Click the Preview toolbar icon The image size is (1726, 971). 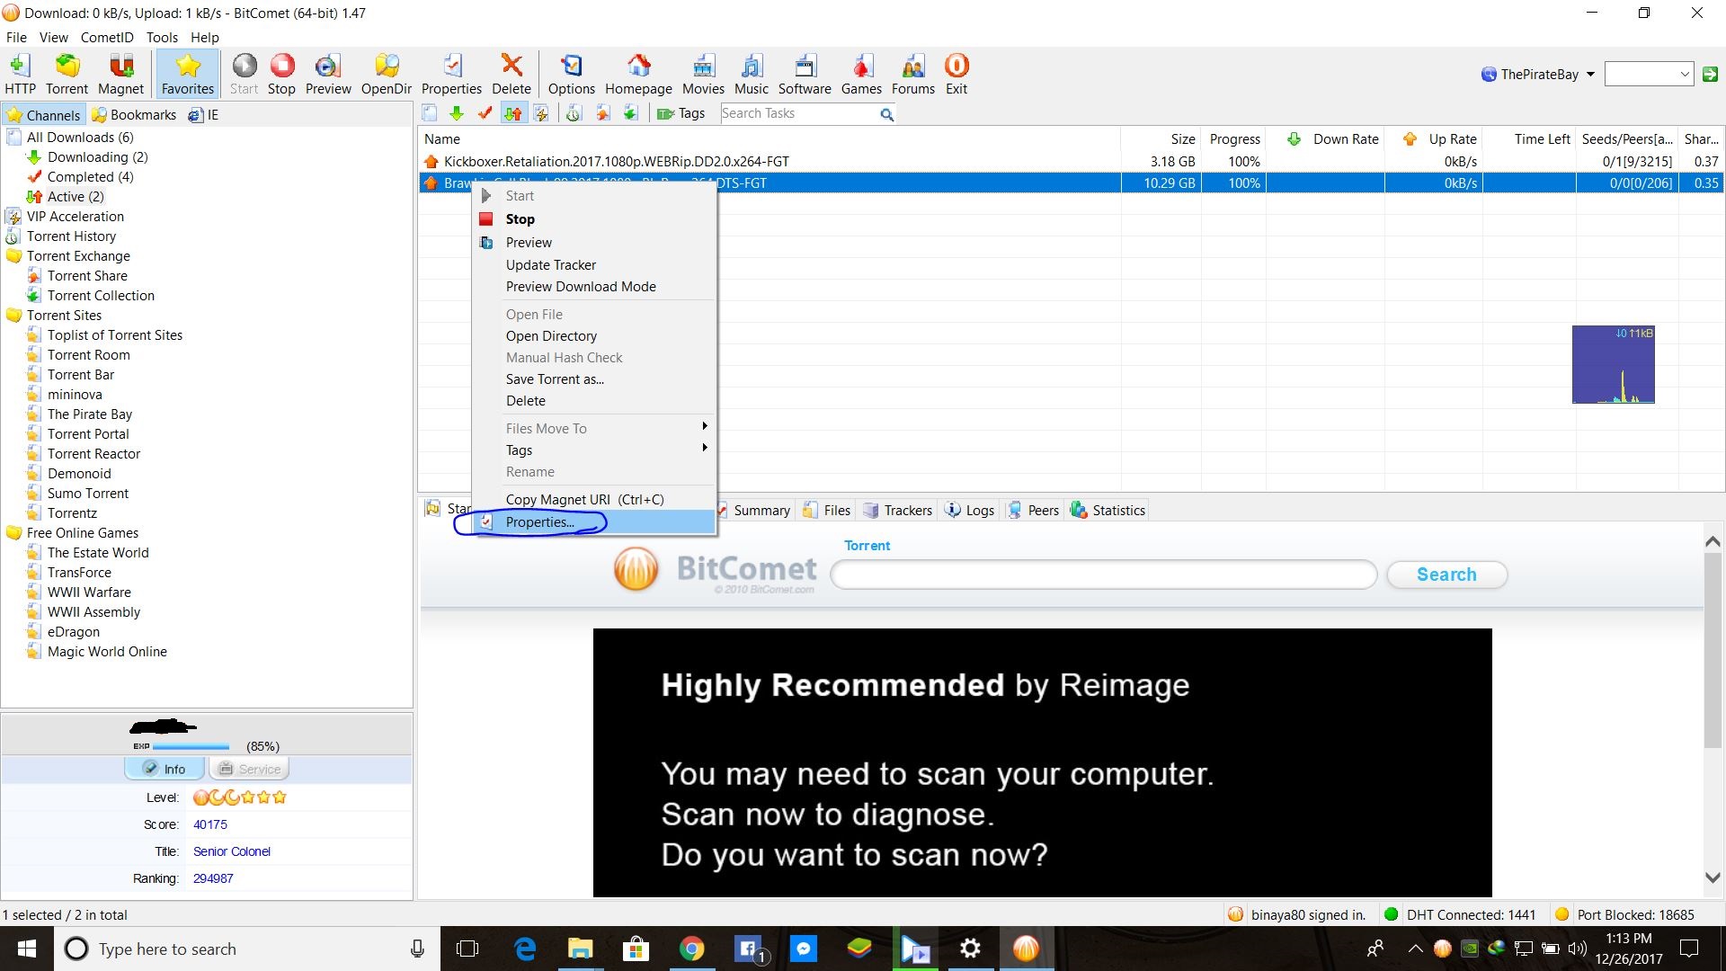pyautogui.click(x=328, y=74)
